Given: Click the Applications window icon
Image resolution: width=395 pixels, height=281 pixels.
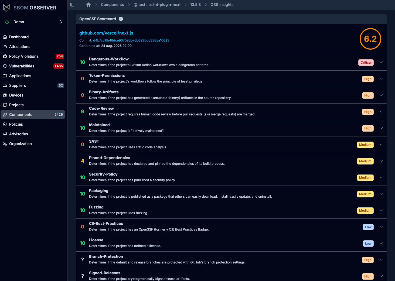Looking at the screenshot, I should [5, 76].
